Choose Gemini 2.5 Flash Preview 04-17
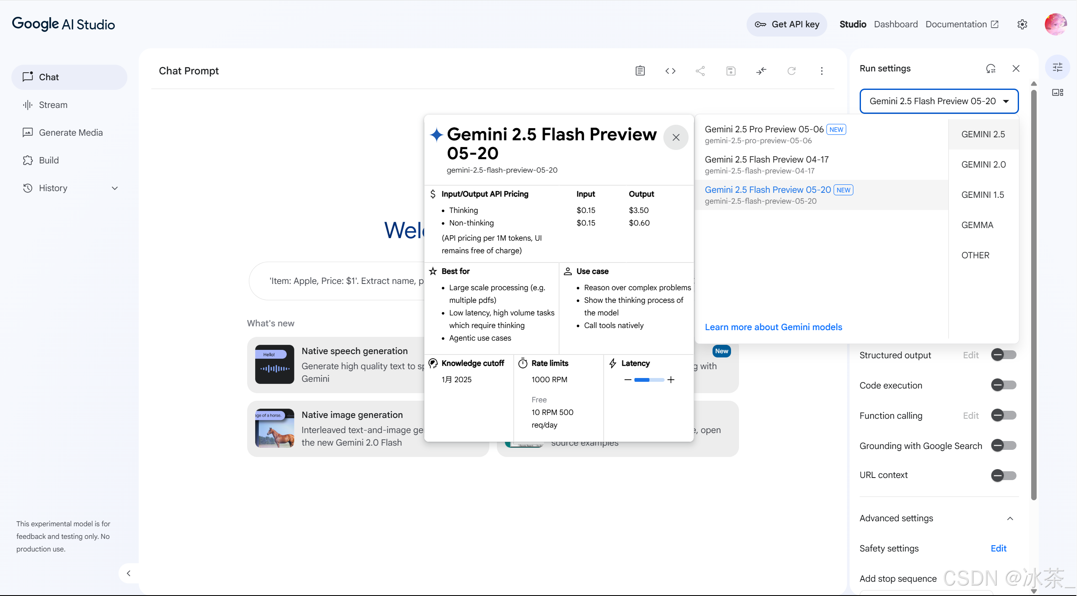This screenshot has width=1077, height=596. pos(821,165)
